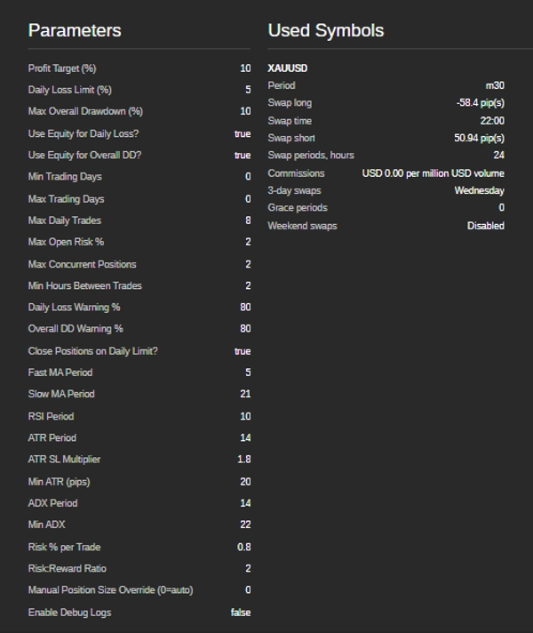Click the Weekend swaps Disabled value
The image size is (533, 633).
(x=486, y=226)
